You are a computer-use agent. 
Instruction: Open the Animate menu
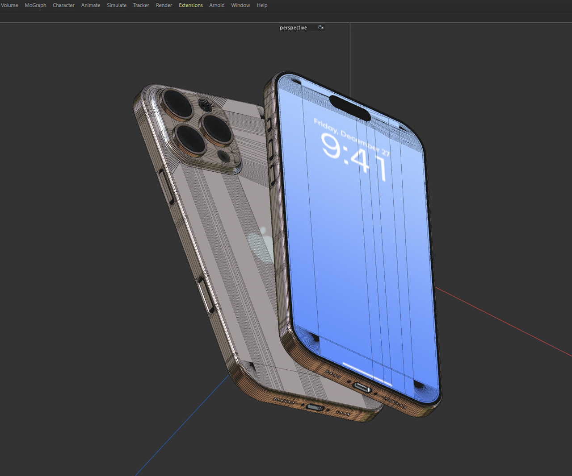click(x=90, y=5)
